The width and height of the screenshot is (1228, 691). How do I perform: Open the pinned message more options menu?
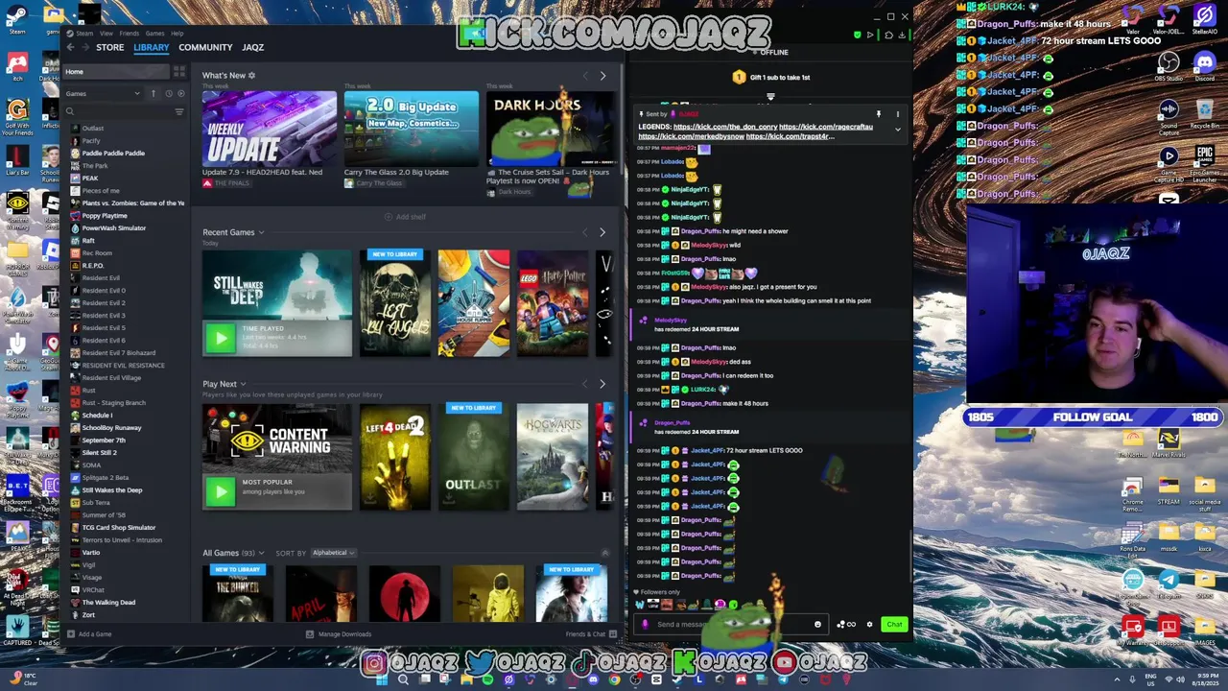coord(898,114)
